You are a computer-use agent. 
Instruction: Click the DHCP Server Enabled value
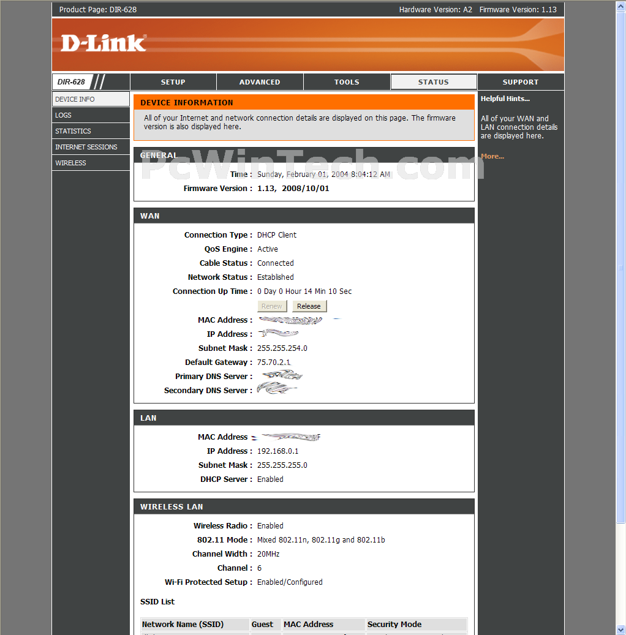[270, 479]
